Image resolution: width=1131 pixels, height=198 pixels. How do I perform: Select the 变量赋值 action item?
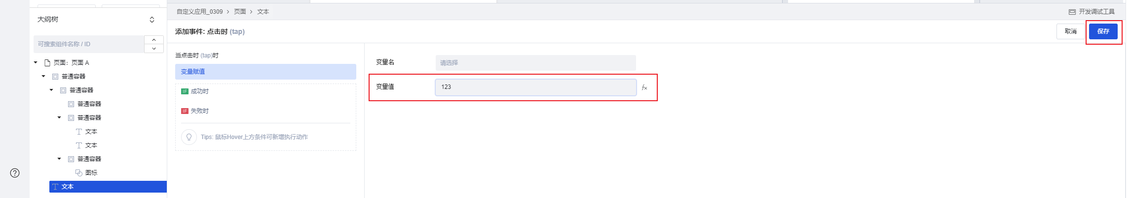click(x=265, y=72)
